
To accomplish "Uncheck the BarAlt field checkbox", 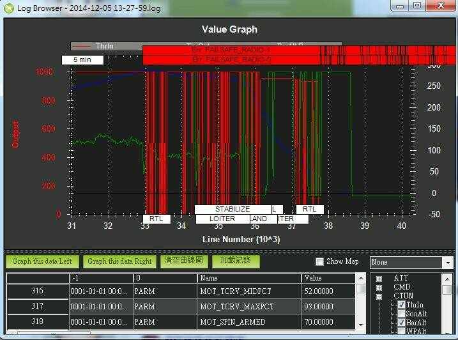I will 401,323.
